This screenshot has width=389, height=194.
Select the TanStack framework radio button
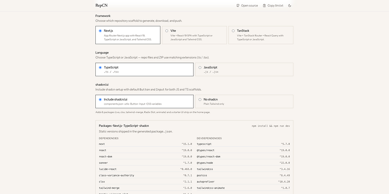pyautogui.click(x=233, y=31)
